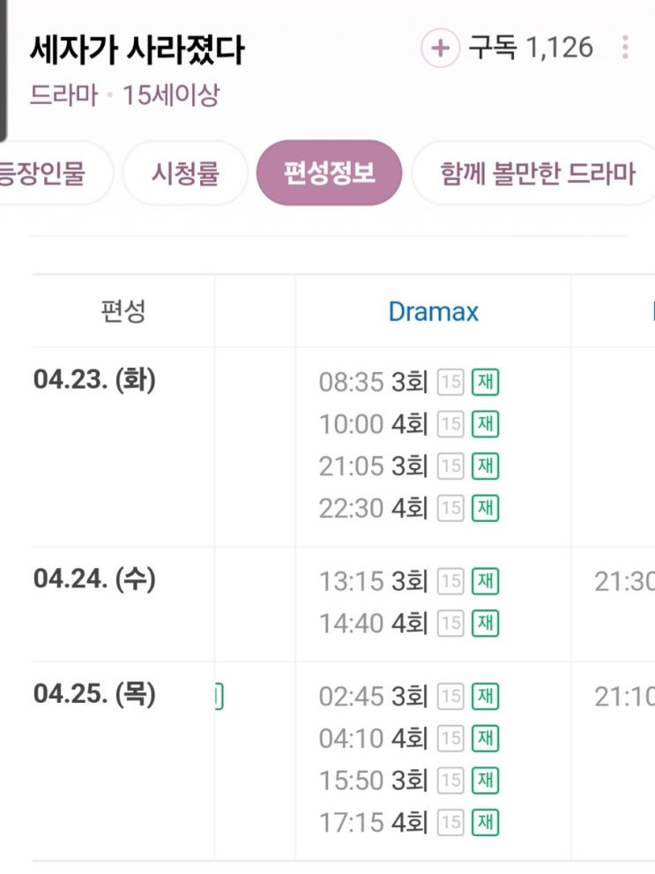655x874 pixels.
Task: Select the 04.23. (화) date row
Action: coord(94,379)
